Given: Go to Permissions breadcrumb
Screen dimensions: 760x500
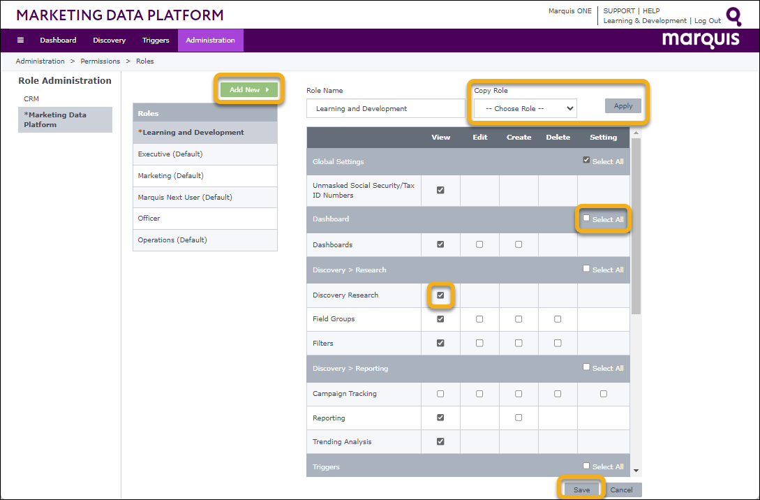Looking at the screenshot, I should 100,61.
